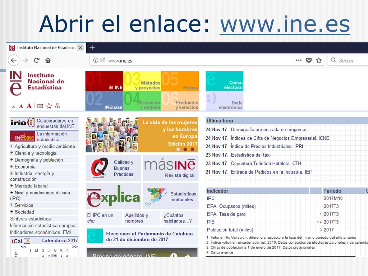Select the Instituto Nacional de Estadística tab
Image resolution: width=368 pixels, height=276 pixels.
click(x=46, y=48)
